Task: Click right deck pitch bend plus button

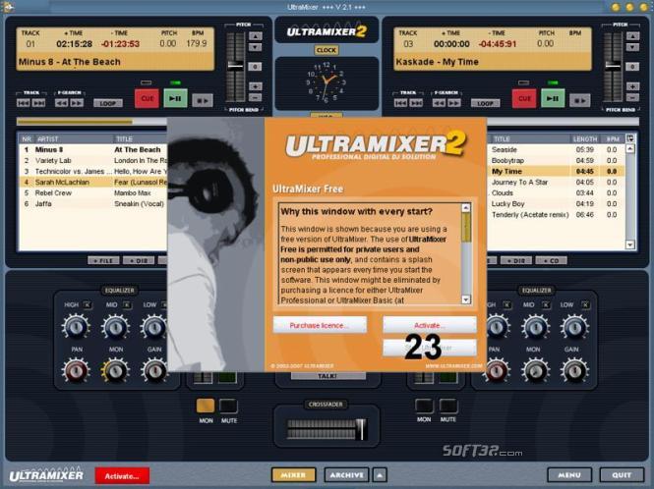Action: coord(632,86)
